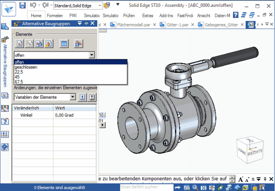Click the blue help question mark icon
The image size is (275, 191).
236,15
